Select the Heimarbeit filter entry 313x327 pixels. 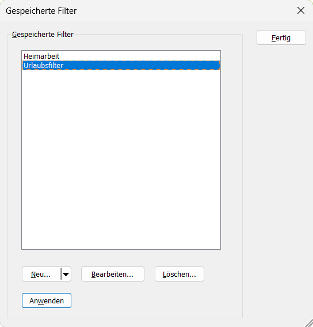click(x=121, y=56)
